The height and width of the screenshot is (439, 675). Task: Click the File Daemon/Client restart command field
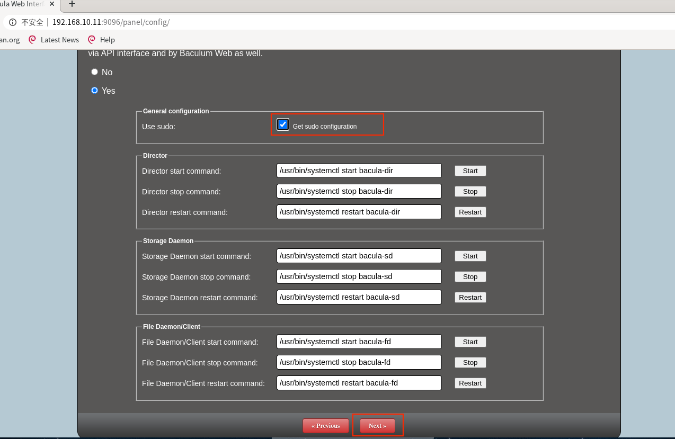pyautogui.click(x=359, y=383)
